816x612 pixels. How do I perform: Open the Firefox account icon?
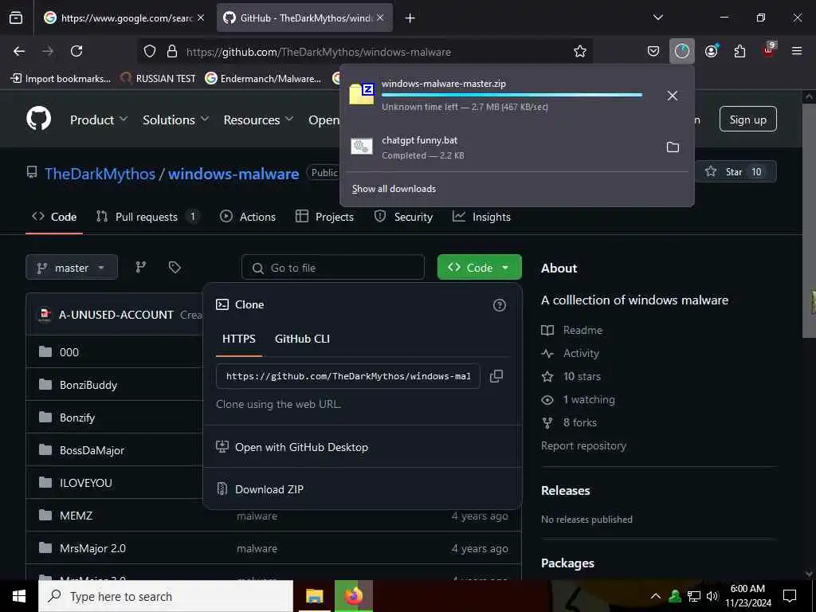pyautogui.click(x=712, y=51)
